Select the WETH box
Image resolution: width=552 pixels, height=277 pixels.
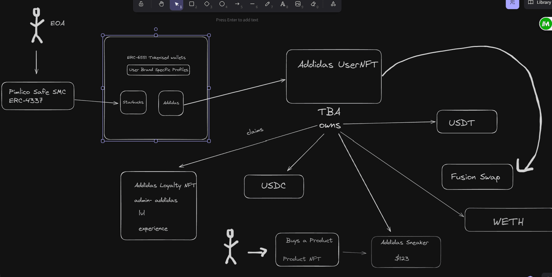point(509,220)
